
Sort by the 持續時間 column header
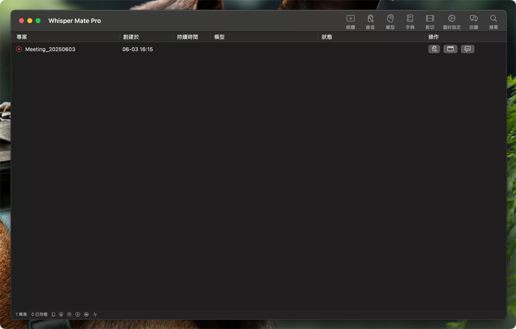(x=188, y=37)
